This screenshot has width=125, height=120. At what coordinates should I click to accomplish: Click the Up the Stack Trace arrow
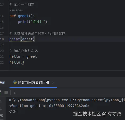pos(1,102)
